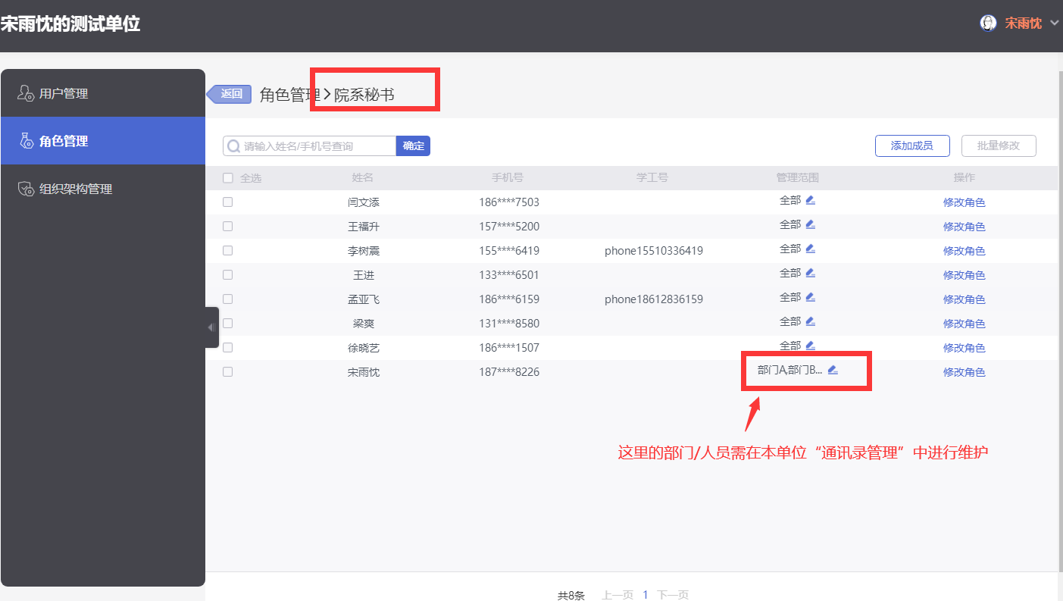This screenshot has width=1063, height=601.
Task: Click 修改角色 for 梁爽
Action: click(x=964, y=324)
